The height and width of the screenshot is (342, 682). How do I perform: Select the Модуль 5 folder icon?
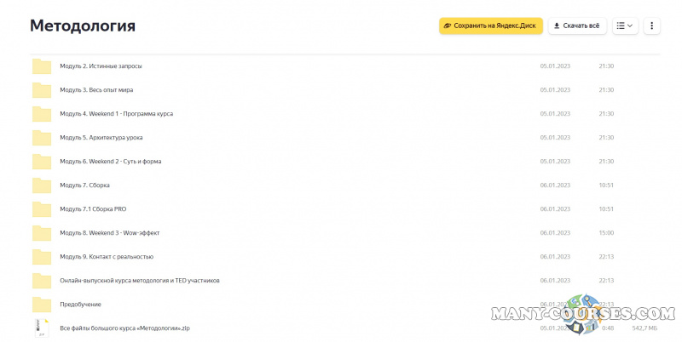42,138
